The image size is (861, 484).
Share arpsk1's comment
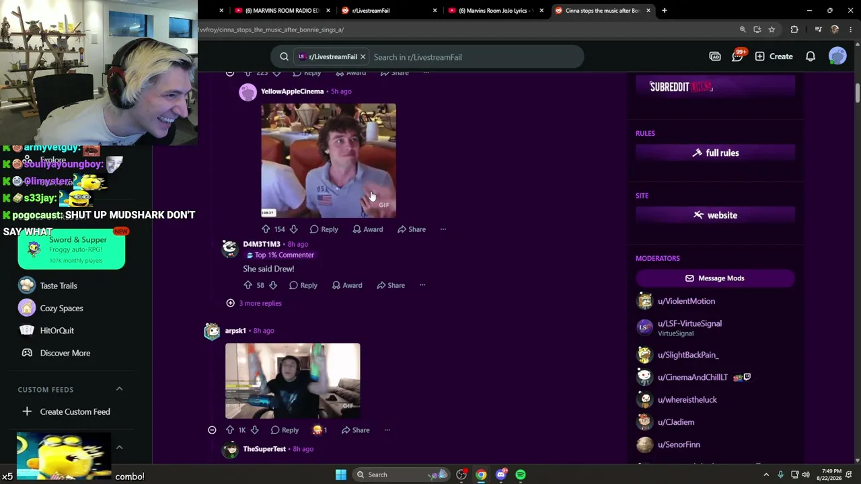(355, 430)
